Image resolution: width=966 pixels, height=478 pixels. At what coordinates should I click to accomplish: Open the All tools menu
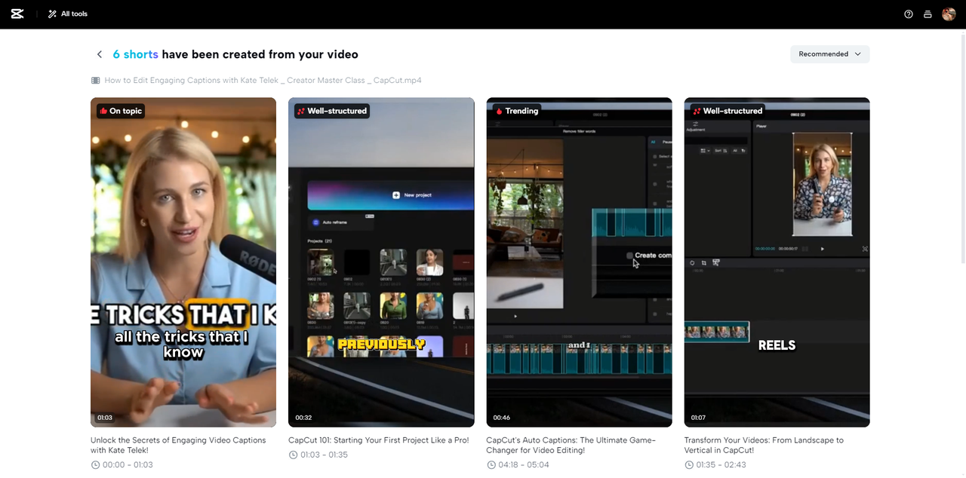coord(68,14)
